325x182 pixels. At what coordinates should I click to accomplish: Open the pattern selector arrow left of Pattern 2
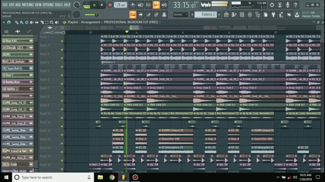click(192, 15)
